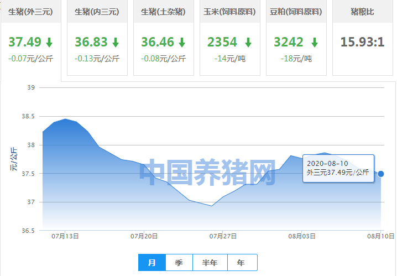The width and height of the screenshot is (397, 276).
Task: Click the green down arrow beside 37.49
Action: coord(49,43)
